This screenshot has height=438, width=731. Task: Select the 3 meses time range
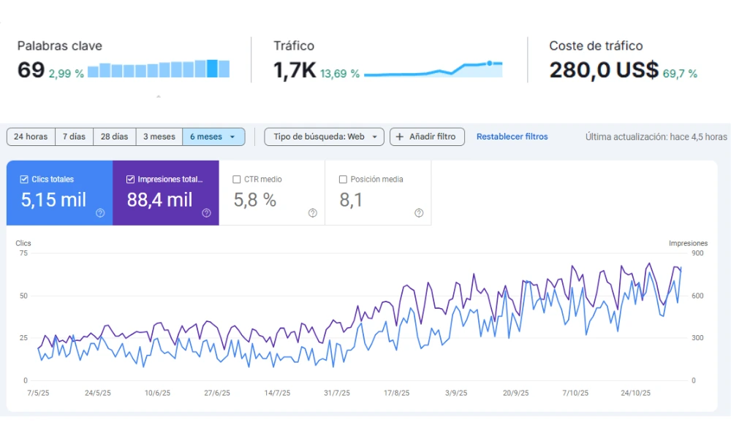[159, 137]
